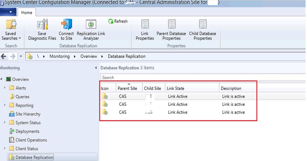Click the Search field above the list
This screenshot has height=161, width=307.
(203, 77)
